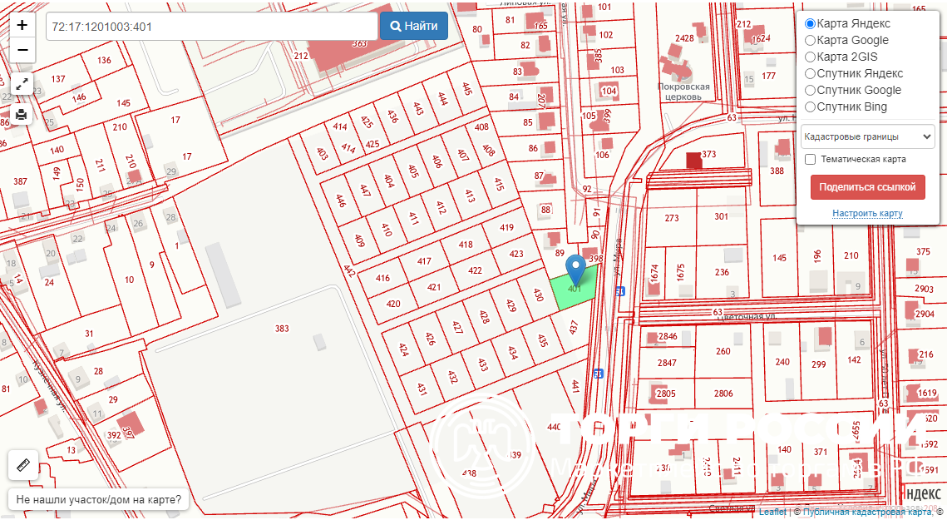Open the ruler measurement tool
The height and width of the screenshot is (520, 947).
(22, 464)
